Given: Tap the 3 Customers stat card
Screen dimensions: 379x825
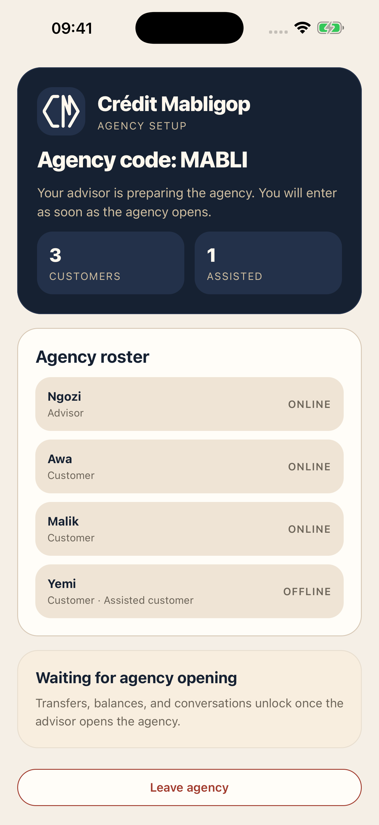Looking at the screenshot, I should (111, 263).
